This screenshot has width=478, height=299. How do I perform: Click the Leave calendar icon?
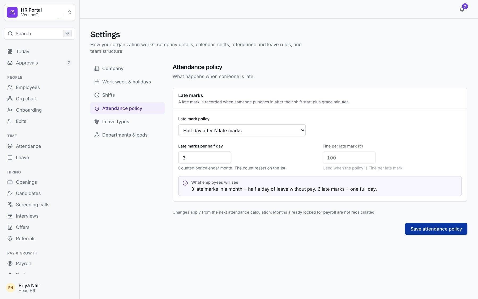pyautogui.click(x=10, y=158)
